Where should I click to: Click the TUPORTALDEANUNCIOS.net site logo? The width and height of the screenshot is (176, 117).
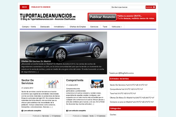48,17
